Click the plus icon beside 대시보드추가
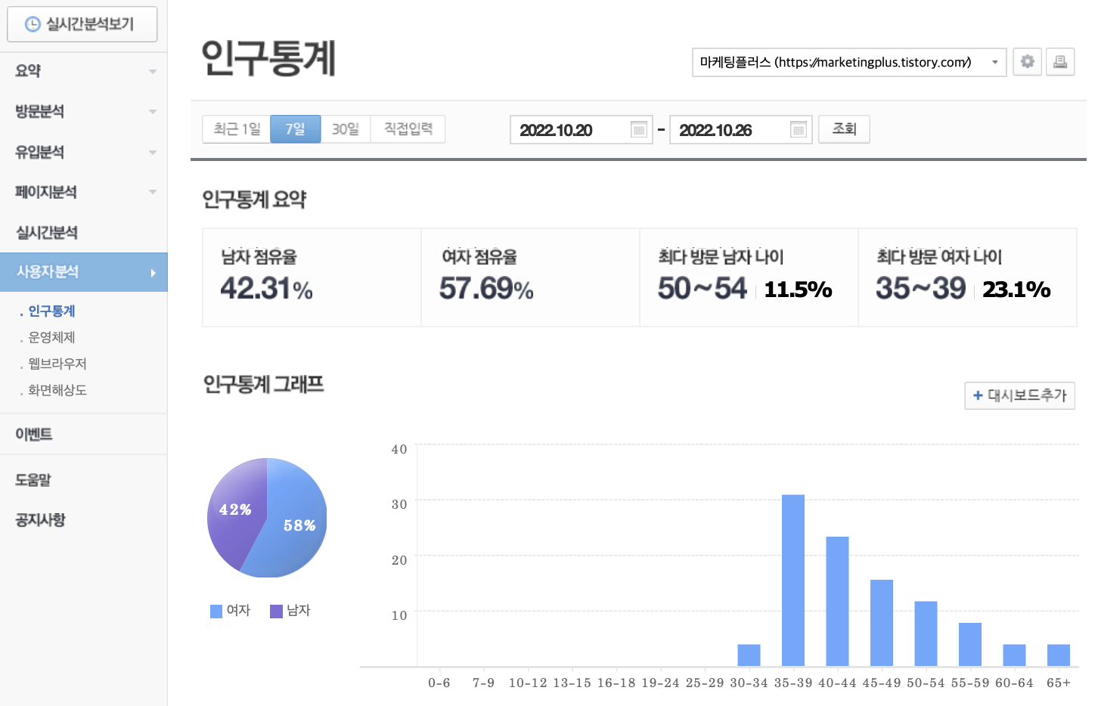 tap(976, 395)
